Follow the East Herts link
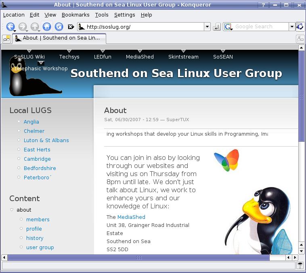Image resolution: width=306 pixels, height=273 pixels. 37,150
